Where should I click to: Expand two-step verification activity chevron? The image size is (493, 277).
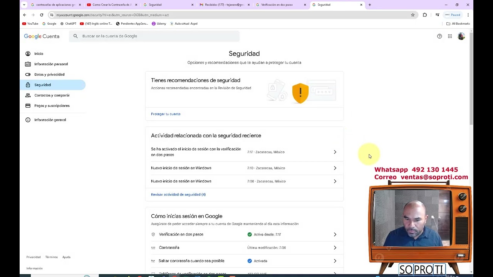point(335,152)
